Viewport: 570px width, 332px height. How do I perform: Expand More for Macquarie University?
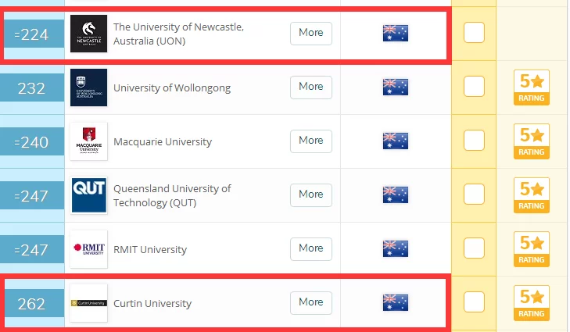310,141
